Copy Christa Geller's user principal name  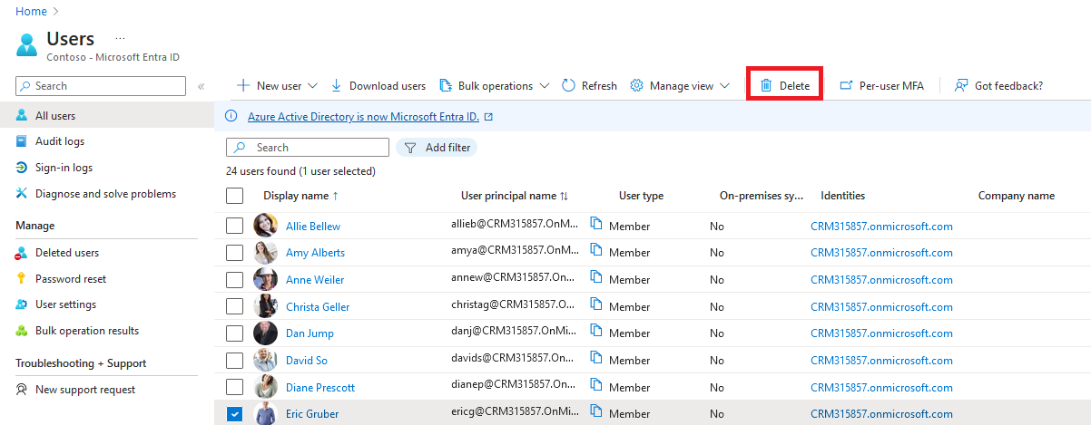coord(597,304)
